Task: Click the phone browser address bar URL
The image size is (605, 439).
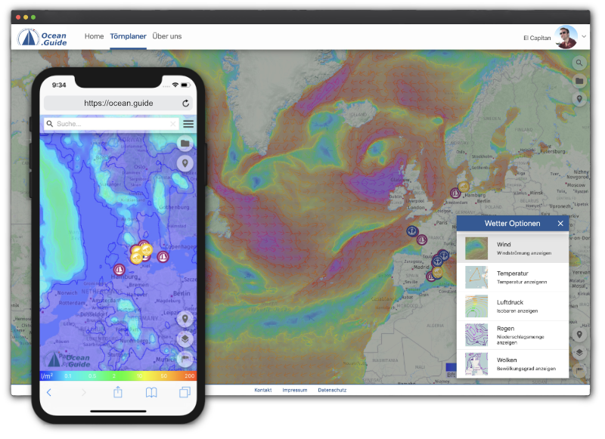Action: [119, 104]
